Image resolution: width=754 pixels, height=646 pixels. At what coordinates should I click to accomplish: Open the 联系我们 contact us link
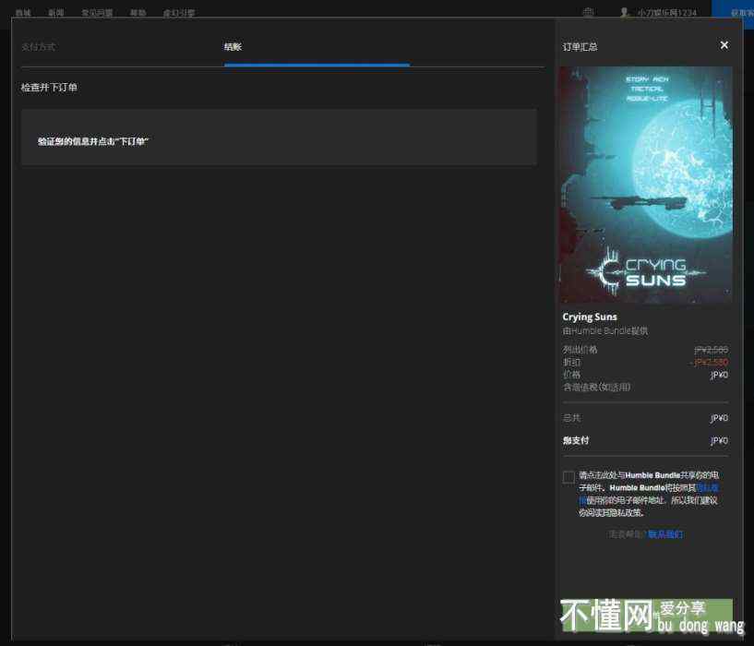coord(665,534)
